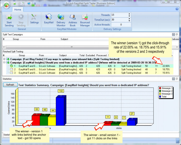Click the Refresh statistics button
181x145 pixels.
pos(10,85)
